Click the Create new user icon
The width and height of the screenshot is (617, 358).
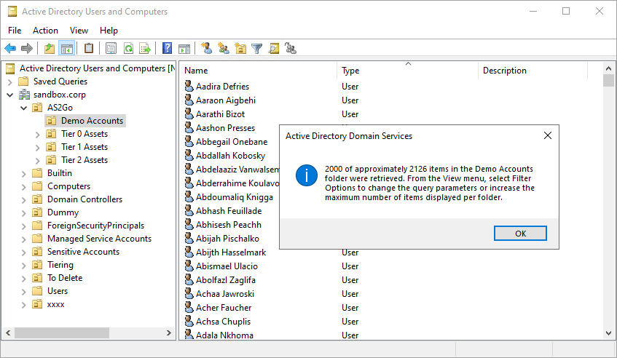pos(207,49)
